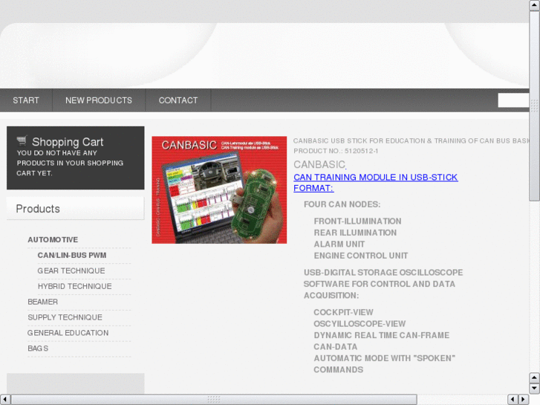Image resolution: width=540 pixels, height=405 pixels.
Task: Click the CANBASIC product image
Action: (219, 190)
